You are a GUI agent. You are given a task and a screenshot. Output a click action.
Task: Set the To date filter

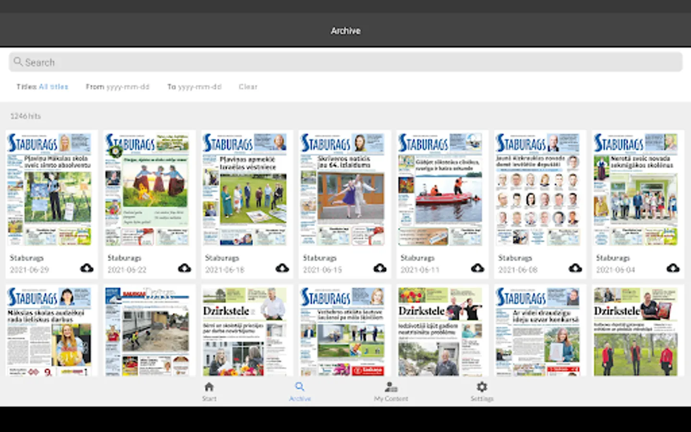[194, 87]
